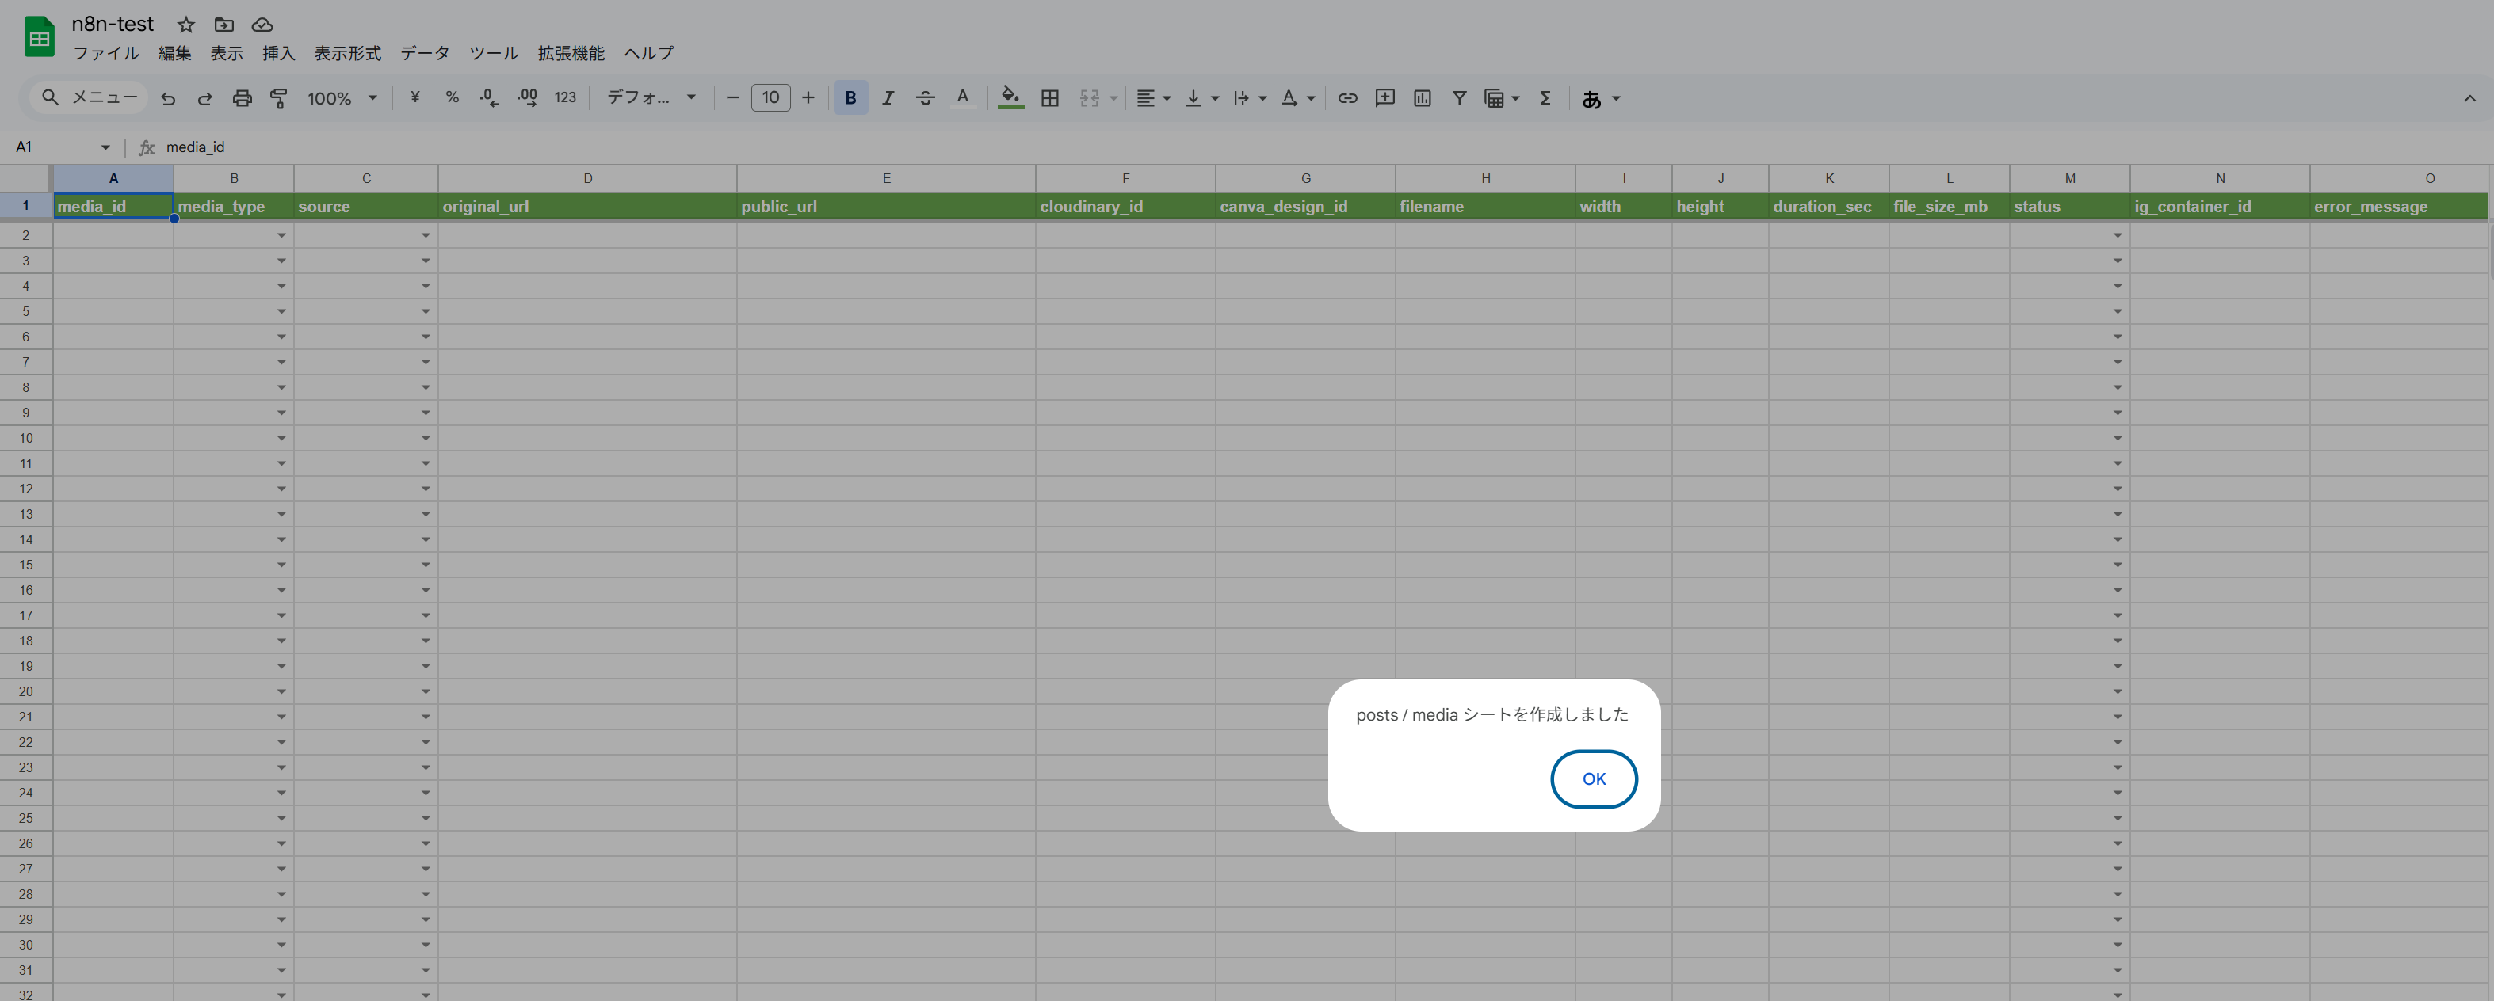Click the print icon

click(242, 99)
